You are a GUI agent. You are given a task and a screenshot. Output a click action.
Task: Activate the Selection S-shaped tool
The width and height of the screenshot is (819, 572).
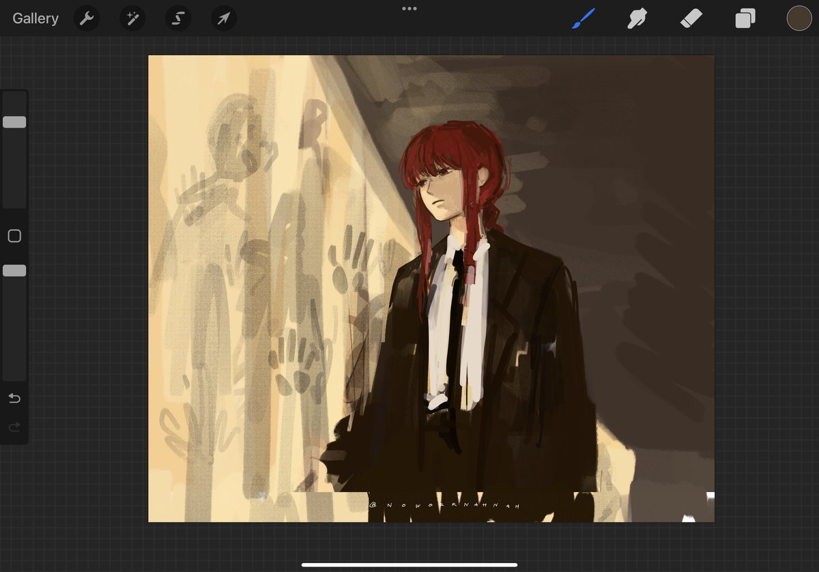[178, 18]
